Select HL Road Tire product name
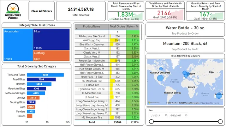This screenshot has width=226, height=127. (x=92, y=85)
